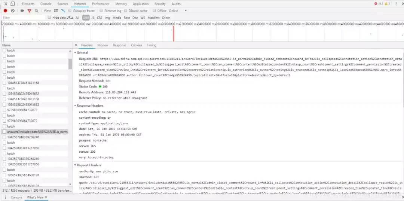The image size is (404, 201).
Task: Click the request list vertical scrollbar thumb
Action: coord(70,64)
